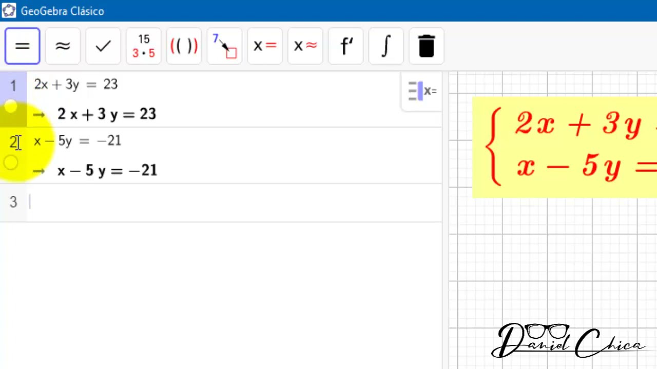Click output 2 x + 3 y = 23
The width and height of the screenshot is (657, 369).
click(107, 114)
